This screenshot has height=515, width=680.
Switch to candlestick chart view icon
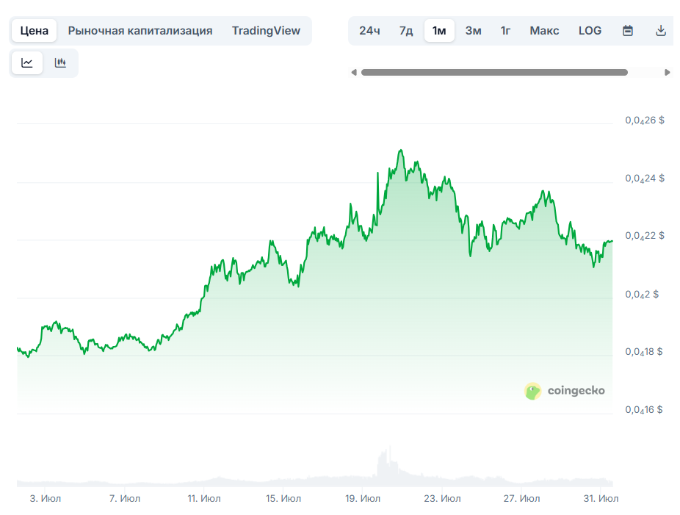click(60, 63)
